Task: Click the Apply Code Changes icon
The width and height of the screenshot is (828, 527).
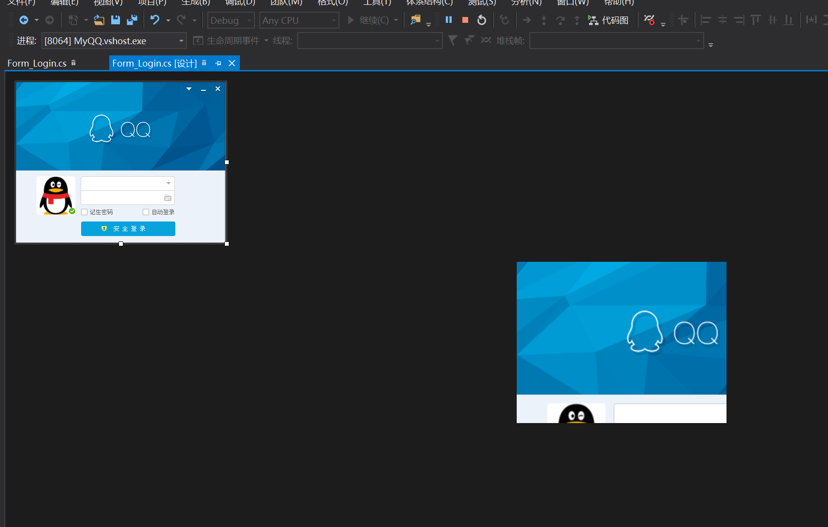Action: pos(505,20)
